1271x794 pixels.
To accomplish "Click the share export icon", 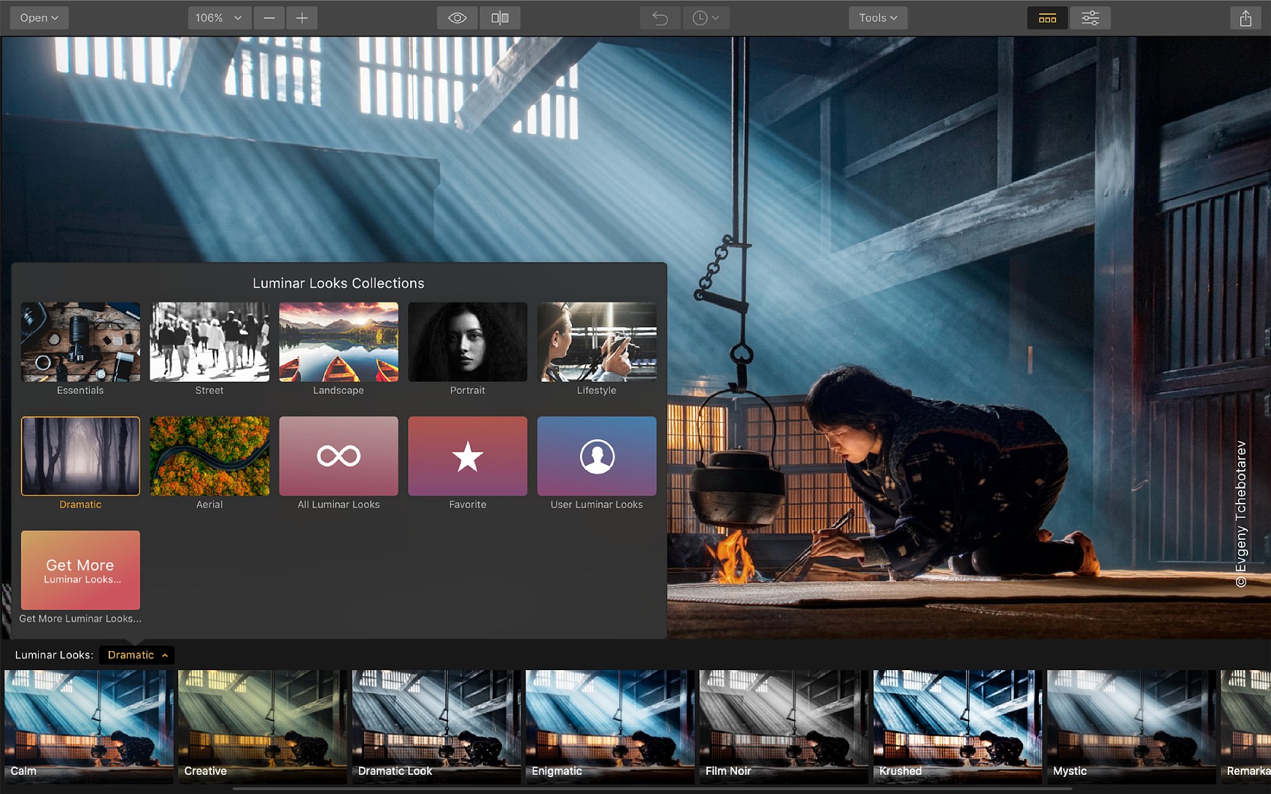I will point(1246,18).
